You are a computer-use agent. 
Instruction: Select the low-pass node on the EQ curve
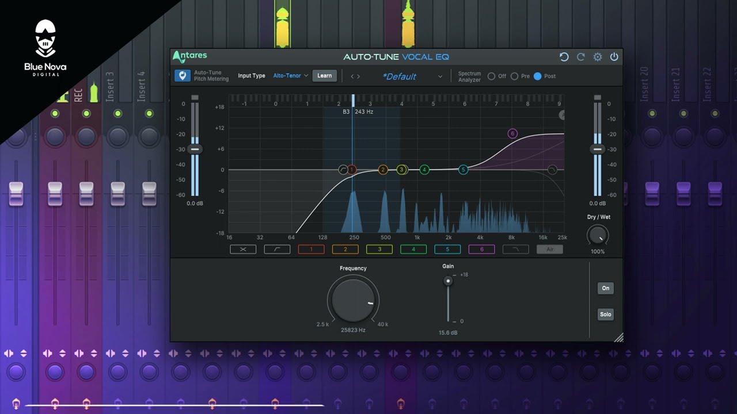552,170
